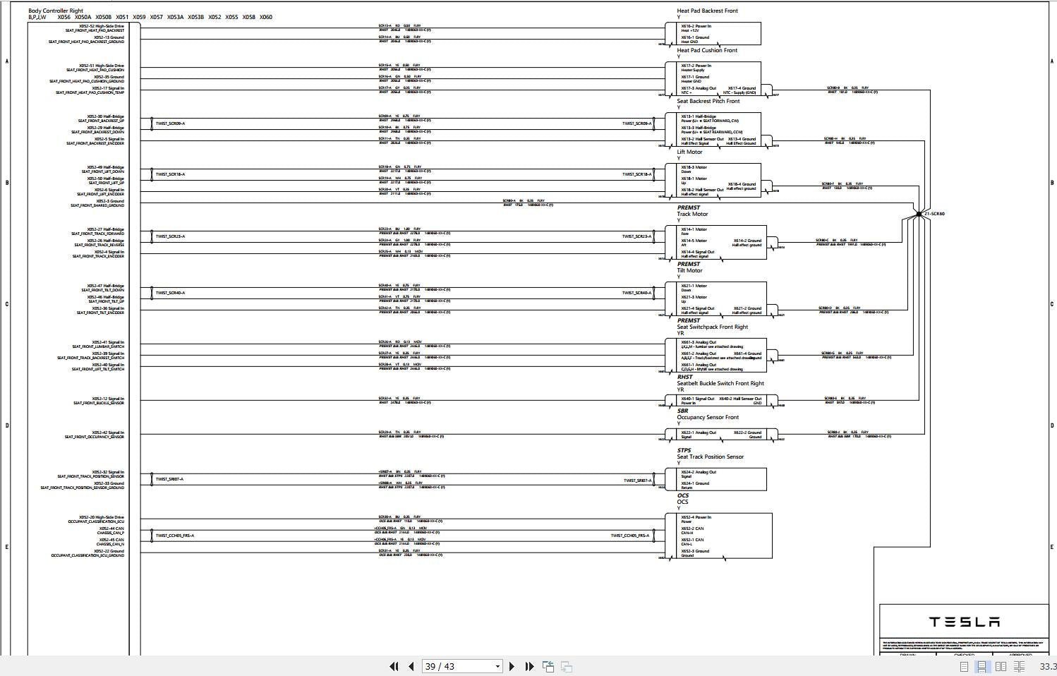Click the go to next view icon

566,666
